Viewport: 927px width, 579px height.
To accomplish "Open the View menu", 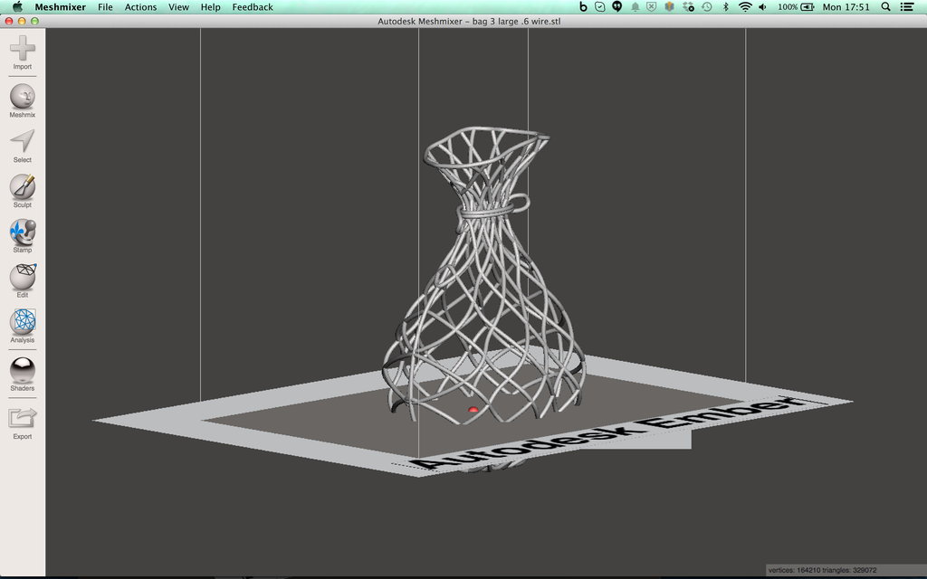I will click(x=178, y=7).
